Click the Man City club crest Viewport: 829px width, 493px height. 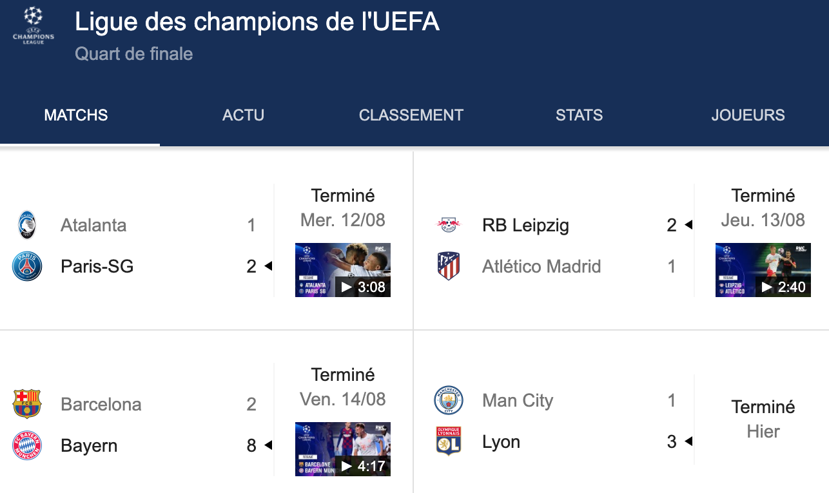[x=449, y=400]
